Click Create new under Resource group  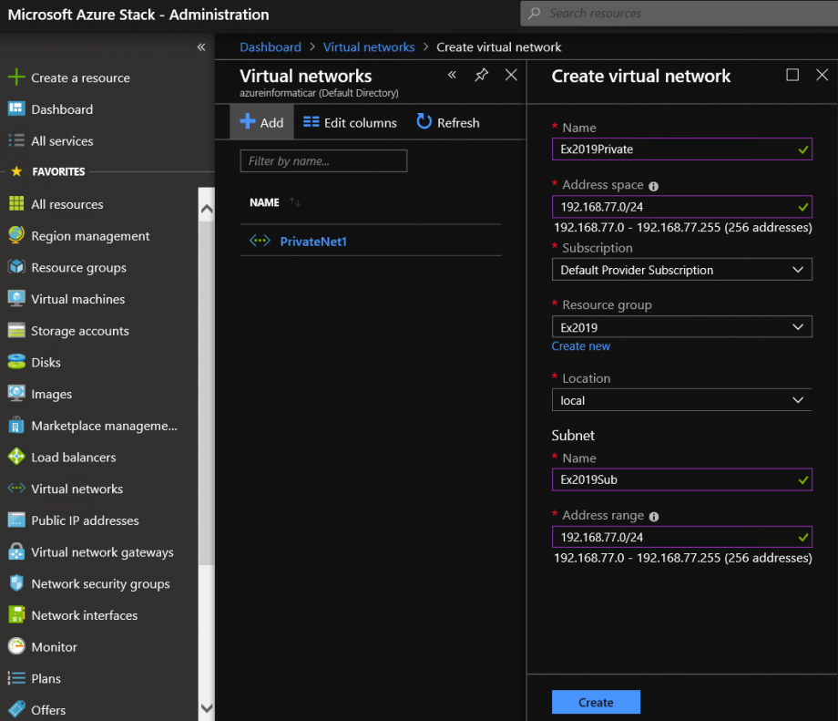[x=580, y=345]
